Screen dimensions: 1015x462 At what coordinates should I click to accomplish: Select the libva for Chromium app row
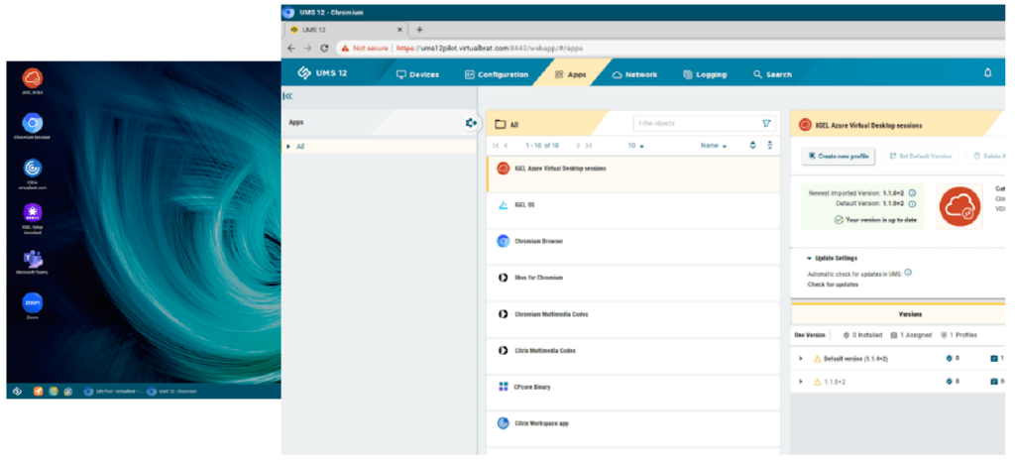tap(633, 283)
